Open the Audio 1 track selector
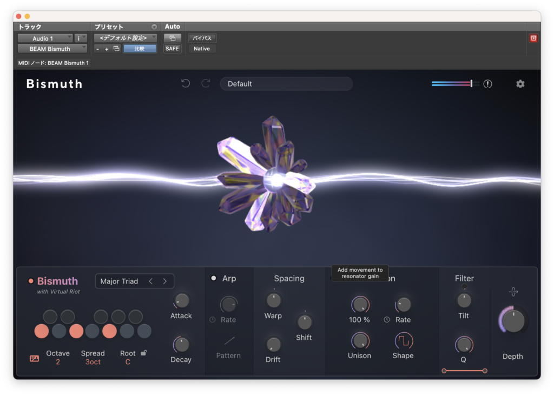 [x=45, y=38]
